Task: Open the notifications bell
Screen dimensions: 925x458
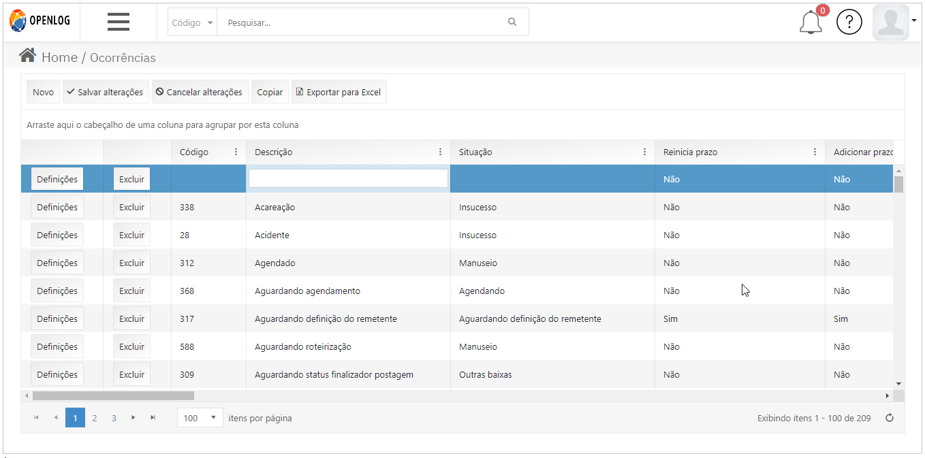Action: coord(811,22)
